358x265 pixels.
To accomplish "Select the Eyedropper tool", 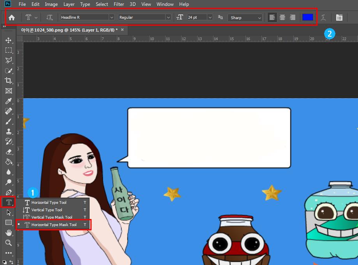I will [x=8, y=101].
